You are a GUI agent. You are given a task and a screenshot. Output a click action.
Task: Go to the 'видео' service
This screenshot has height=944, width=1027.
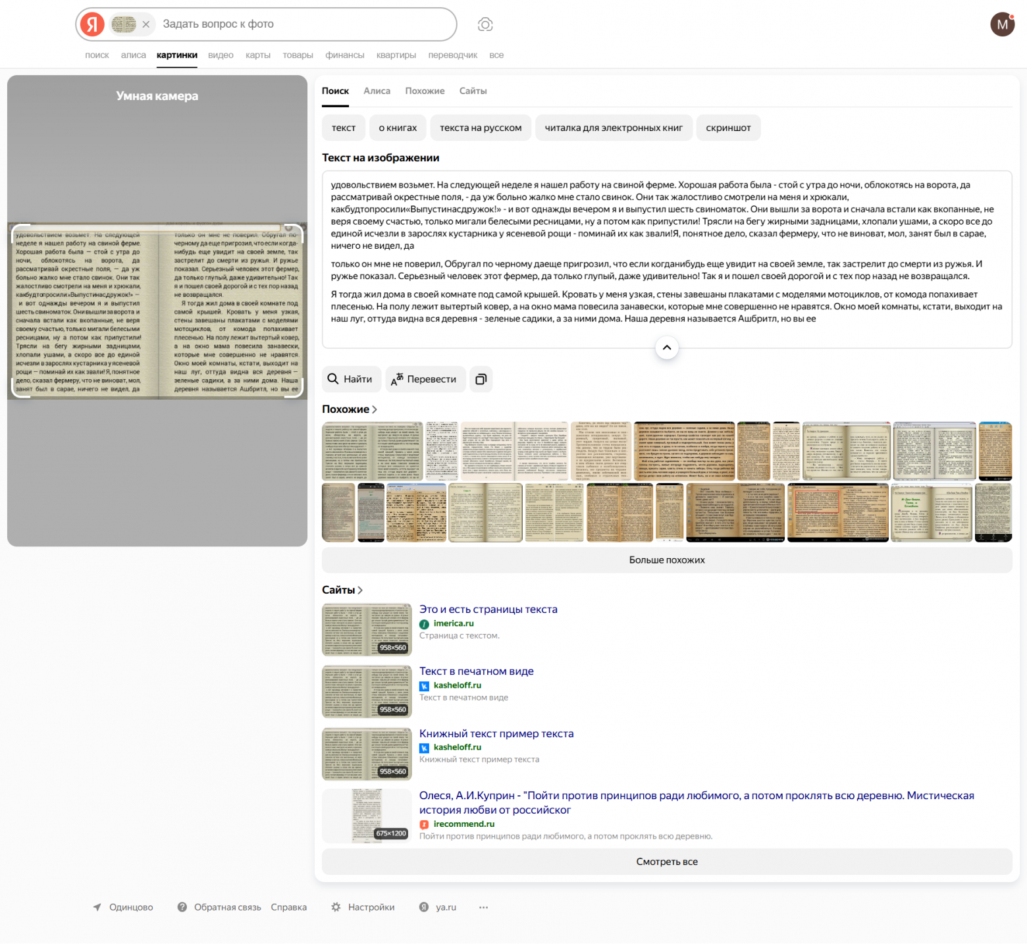click(x=221, y=55)
